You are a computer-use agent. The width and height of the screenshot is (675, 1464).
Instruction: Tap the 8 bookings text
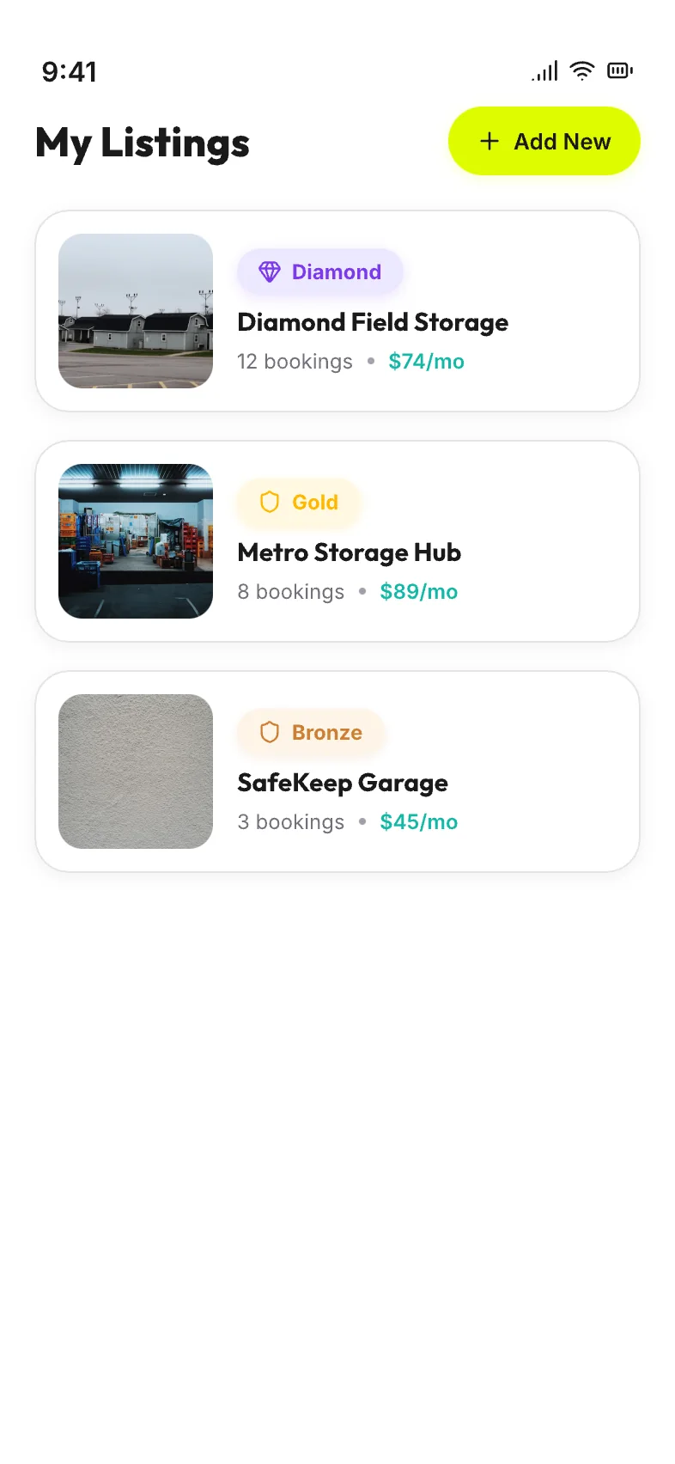tap(291, 592)
